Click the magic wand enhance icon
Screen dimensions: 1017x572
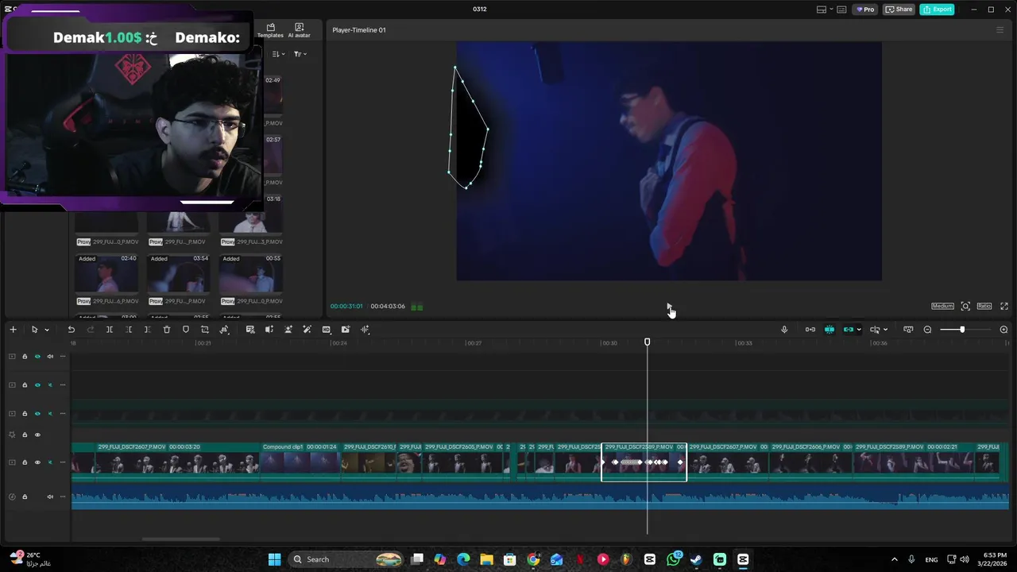307,330
